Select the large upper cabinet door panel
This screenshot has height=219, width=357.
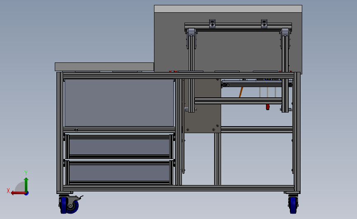coord(119,102)
